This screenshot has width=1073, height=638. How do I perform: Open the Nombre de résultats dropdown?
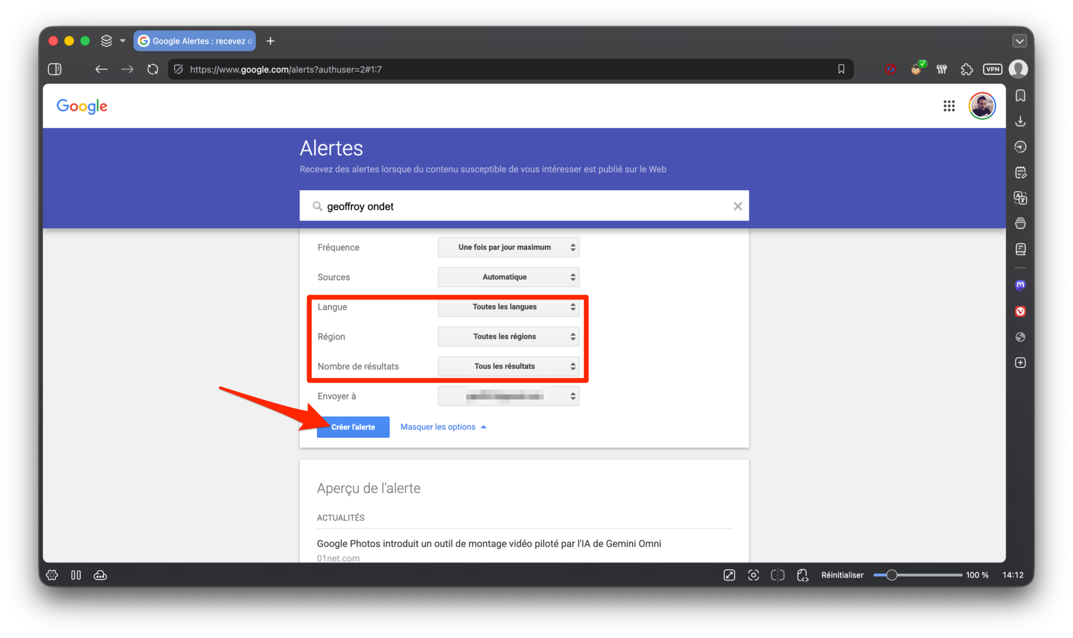509,366
